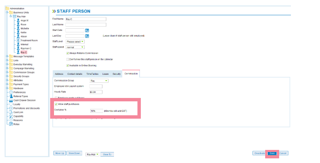Click the Preferences gear icon
Image resolution: width=320 pixels, height=163 pixels.
tap(11, 92)
